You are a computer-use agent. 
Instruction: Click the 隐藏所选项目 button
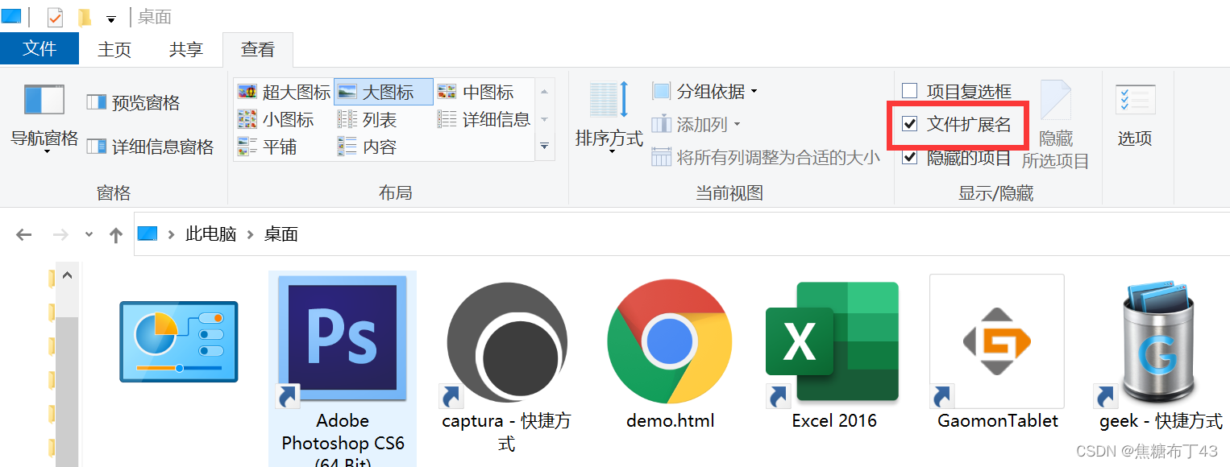(1055, 125)
